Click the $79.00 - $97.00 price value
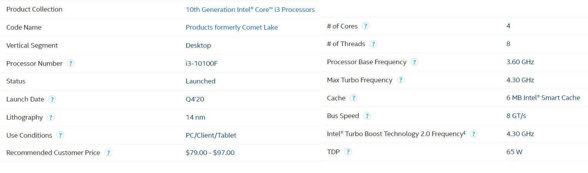 pyautogui.click(x=210, y=153)
